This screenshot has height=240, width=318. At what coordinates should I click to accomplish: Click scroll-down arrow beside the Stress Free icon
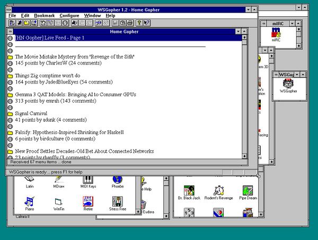(138, 211)
